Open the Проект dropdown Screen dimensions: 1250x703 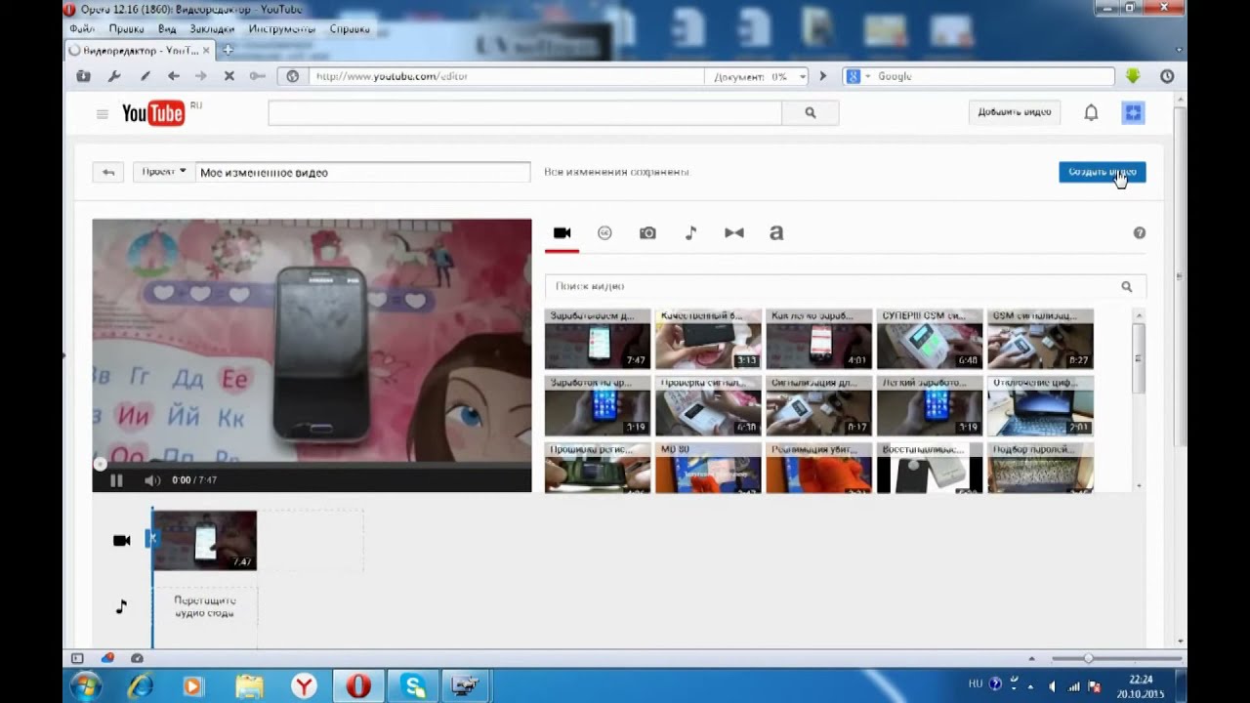coord(163,172)
